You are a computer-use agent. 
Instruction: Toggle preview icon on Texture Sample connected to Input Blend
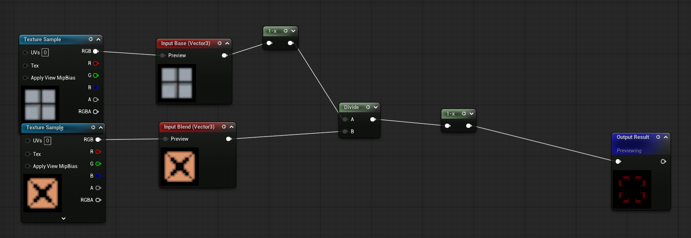(93, 128)
